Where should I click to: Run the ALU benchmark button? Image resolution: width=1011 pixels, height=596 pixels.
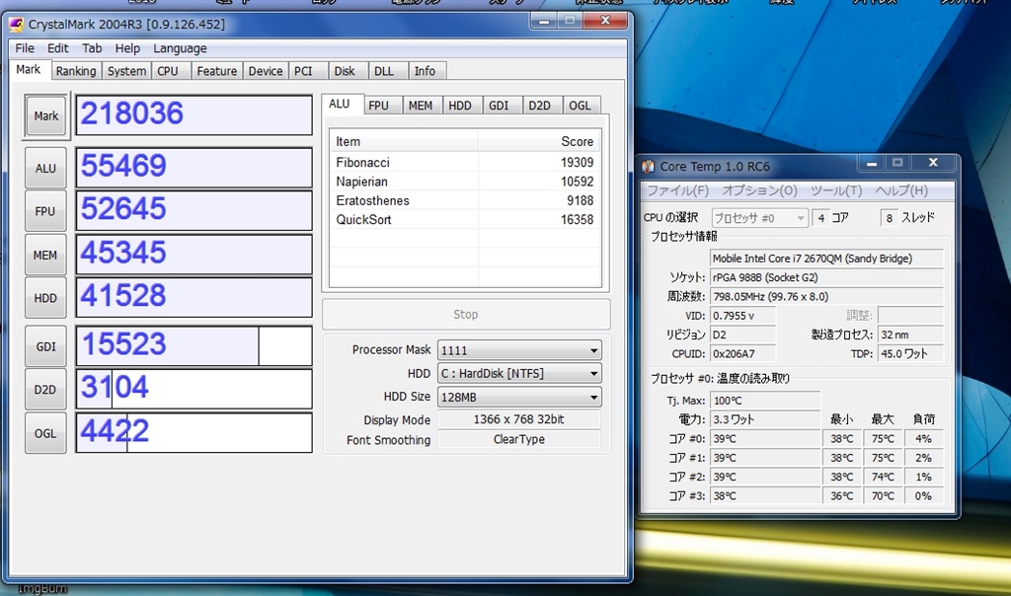coord(45,168)
